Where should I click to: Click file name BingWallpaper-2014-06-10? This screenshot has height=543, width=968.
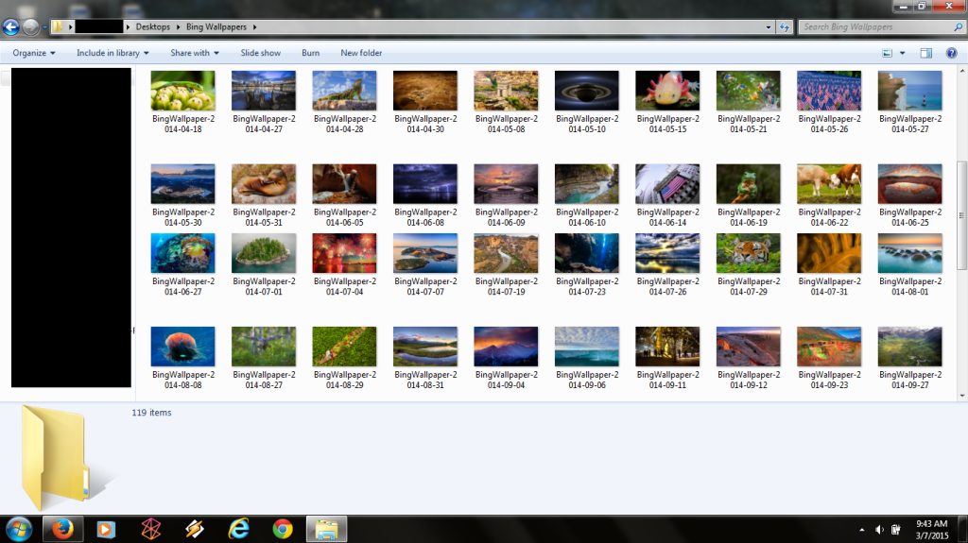point(586,217)
